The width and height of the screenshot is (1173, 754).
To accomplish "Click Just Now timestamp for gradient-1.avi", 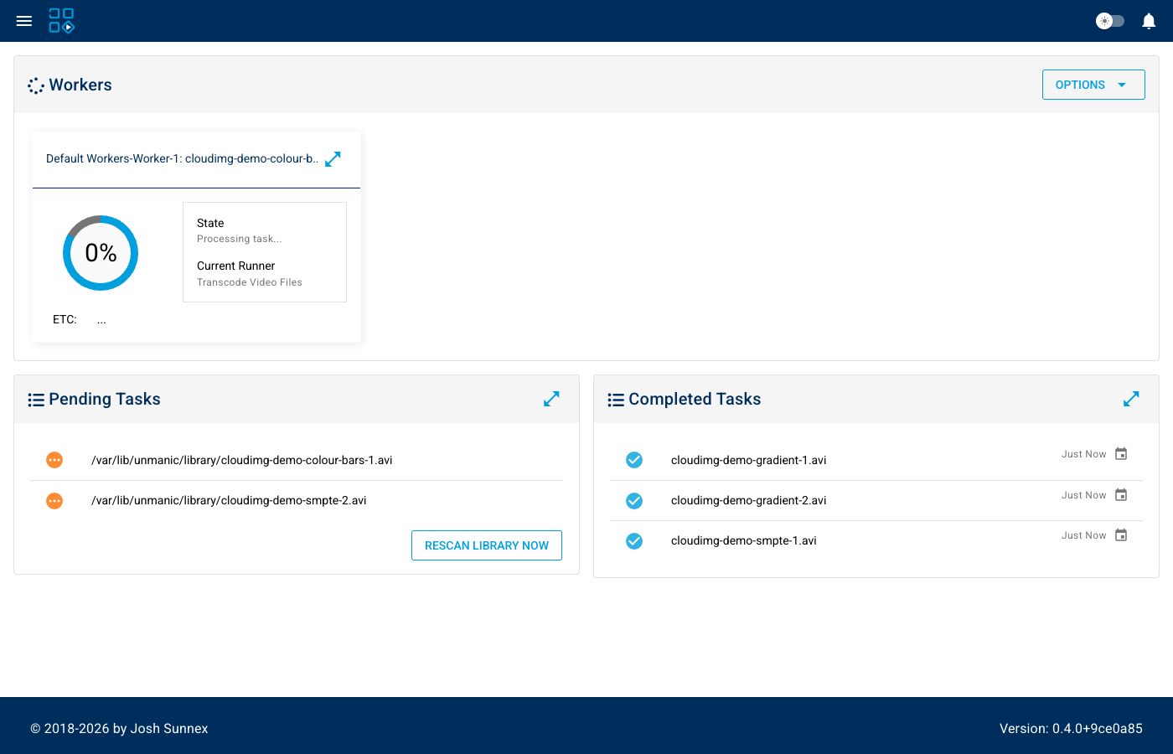I will point(1084,454).
